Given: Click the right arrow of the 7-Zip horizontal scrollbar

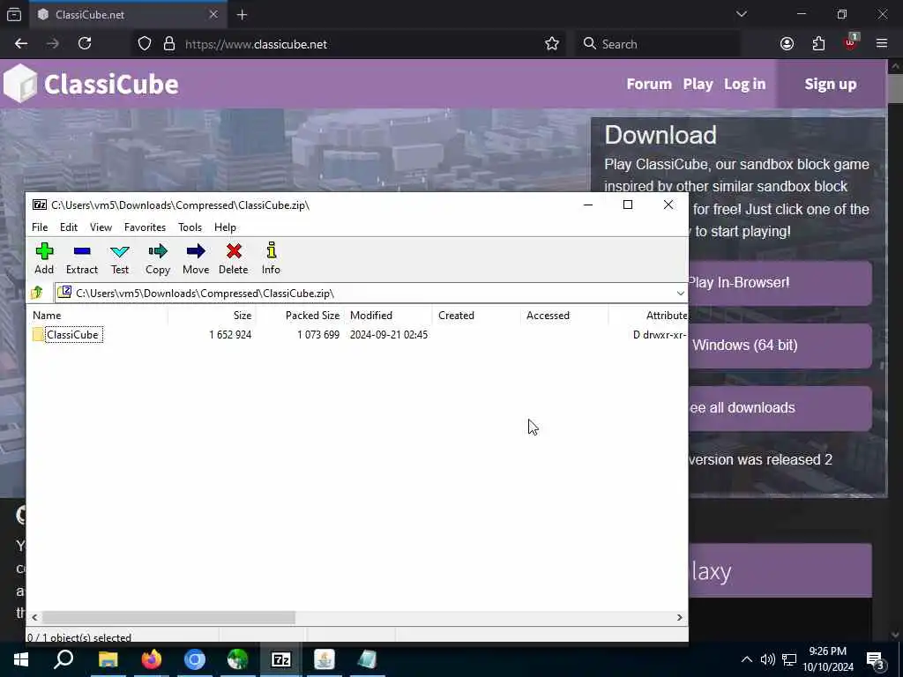Looking at the screenshot, I should (x=680, y=617).
